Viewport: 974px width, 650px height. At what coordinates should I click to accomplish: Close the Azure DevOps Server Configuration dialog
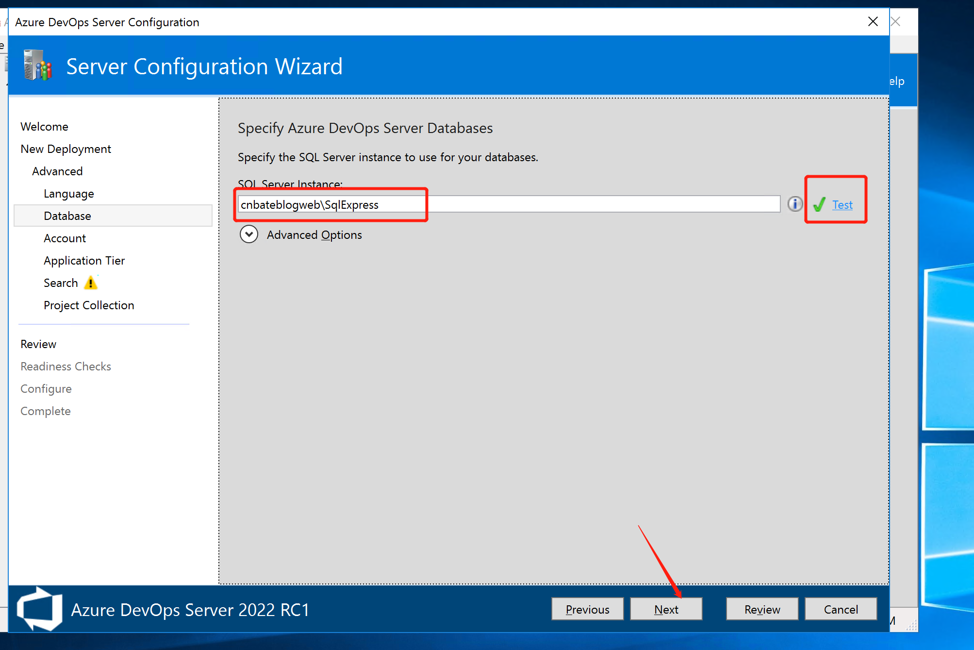873,22
